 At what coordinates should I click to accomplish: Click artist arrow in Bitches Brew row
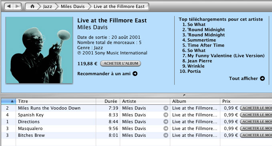click(166, 135)
